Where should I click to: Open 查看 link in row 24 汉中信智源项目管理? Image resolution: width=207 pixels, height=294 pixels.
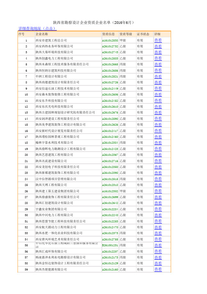click(x=158, y=179)
